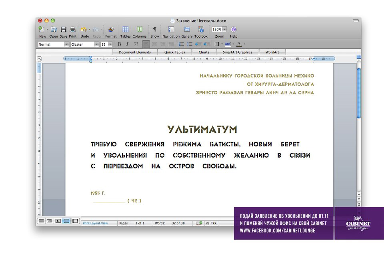The height and width of the screenshot is (258, 384).
Task: Switch to Draft view button
Action: point(41,221)
